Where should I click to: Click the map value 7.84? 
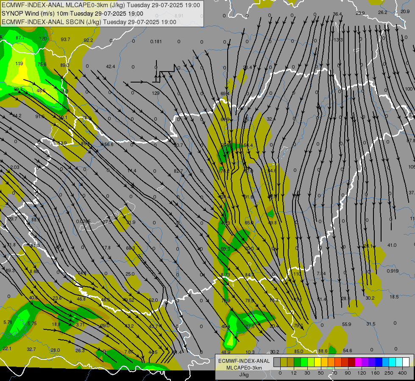(x=321, y=273)
